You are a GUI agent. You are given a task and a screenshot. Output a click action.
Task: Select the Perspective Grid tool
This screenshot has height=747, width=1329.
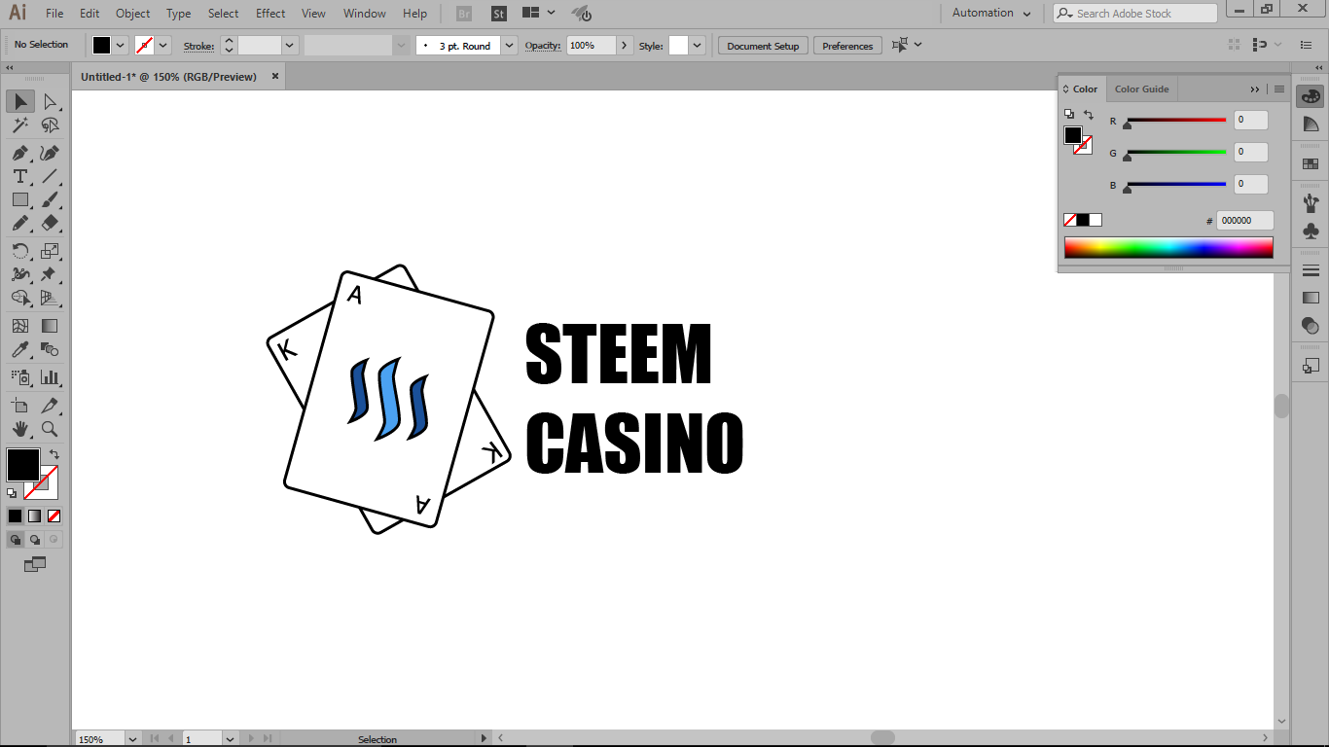[x=50, y=298]
